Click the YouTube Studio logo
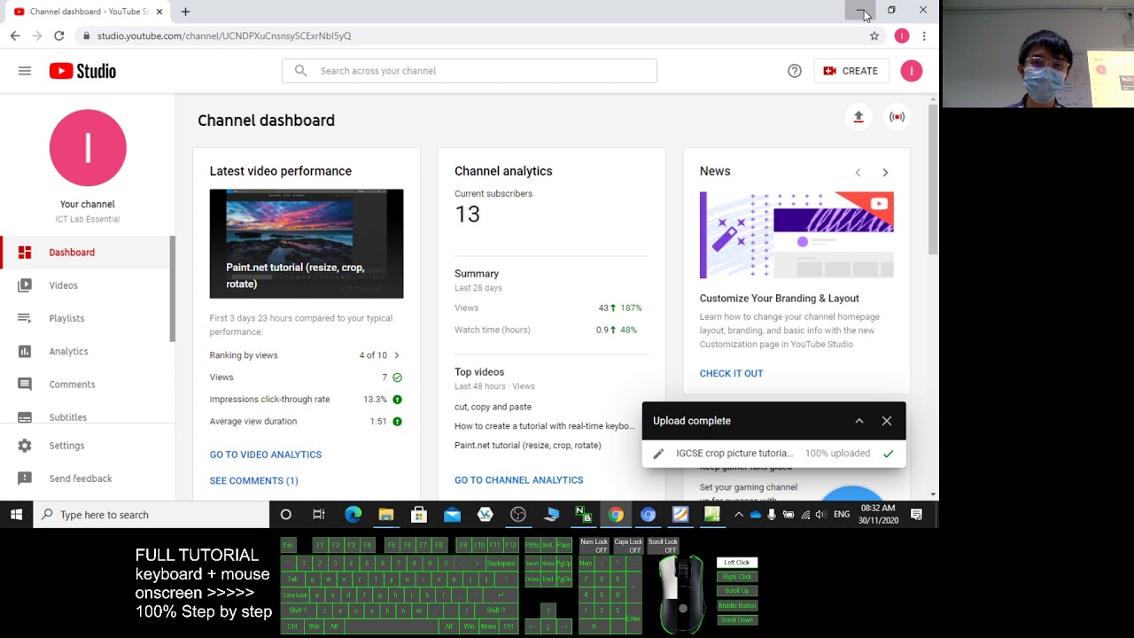The width and height of the screenshot is (1134, 638). click(x=82, y=71)
